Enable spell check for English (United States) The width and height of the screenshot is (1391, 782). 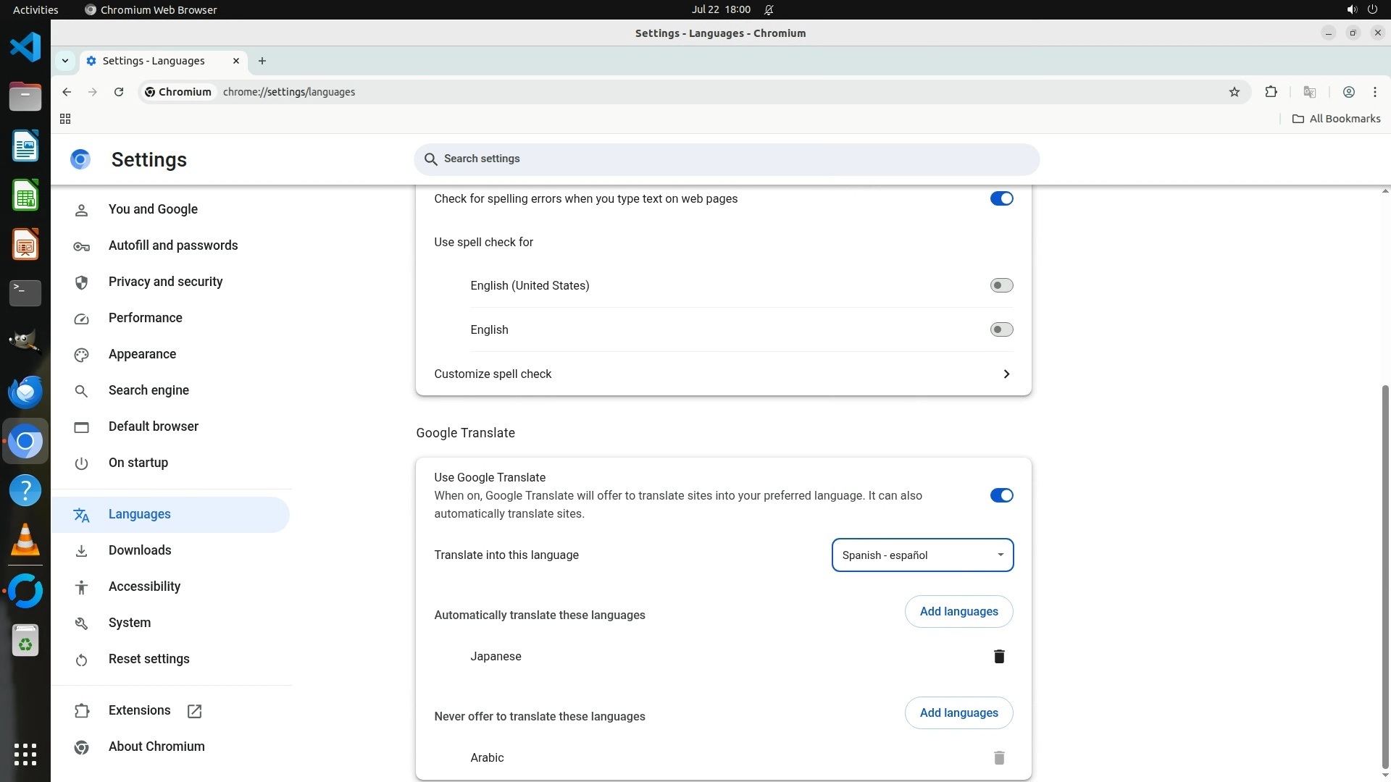(x=1001, y=285)
